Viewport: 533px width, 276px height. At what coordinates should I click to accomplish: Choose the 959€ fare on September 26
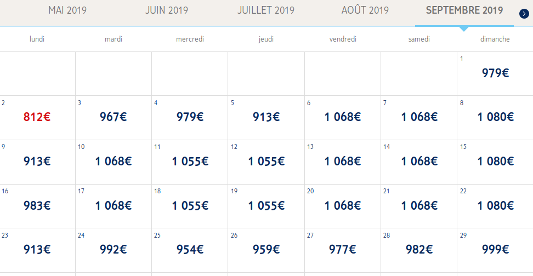pos(266,249)
